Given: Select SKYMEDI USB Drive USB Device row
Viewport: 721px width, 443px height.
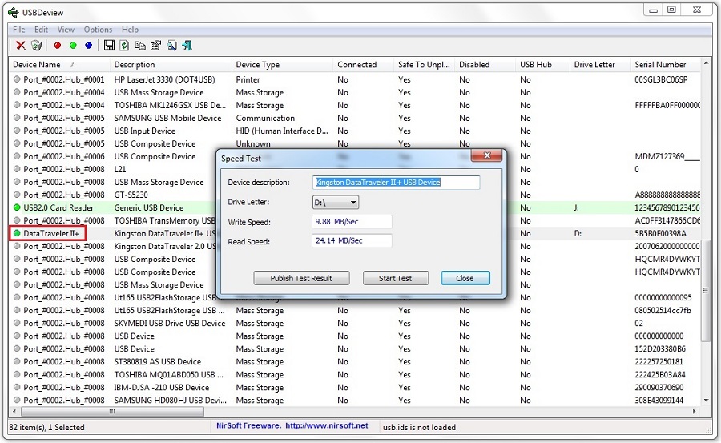Looking at the screenshot, I should (x=355, y=323).
